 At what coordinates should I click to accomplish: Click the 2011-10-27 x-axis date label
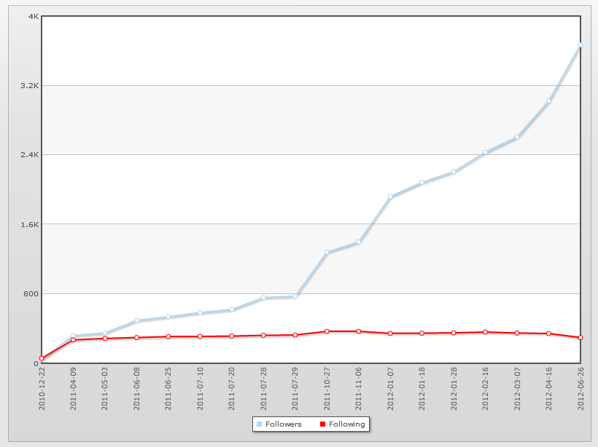pyautogui.click(x=327, y=388)
